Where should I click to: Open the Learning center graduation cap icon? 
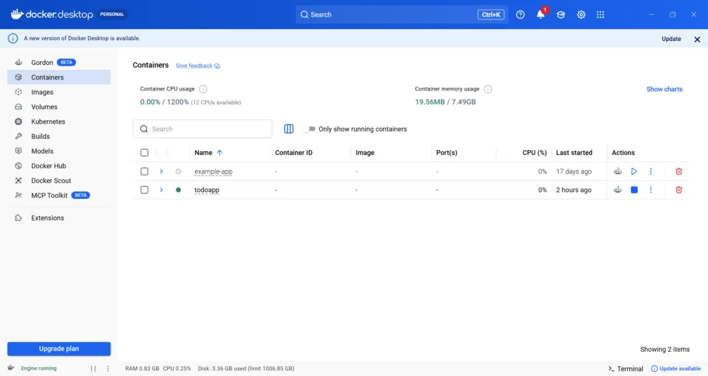point(561,15)
